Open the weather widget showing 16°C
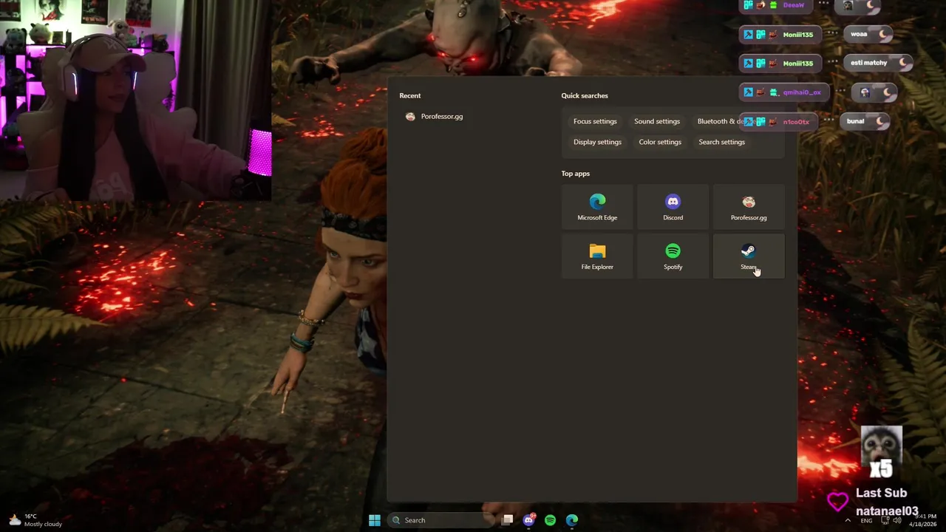This screenshot has height=532, width=946. 35,520
